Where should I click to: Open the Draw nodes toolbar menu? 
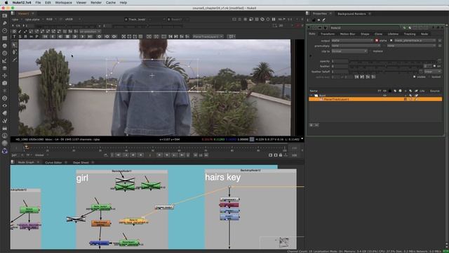click(x=5, y=23)
